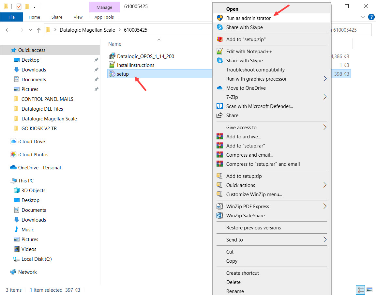
Task: Click the search box showing 610005425
Action: [x=351, y=30]
